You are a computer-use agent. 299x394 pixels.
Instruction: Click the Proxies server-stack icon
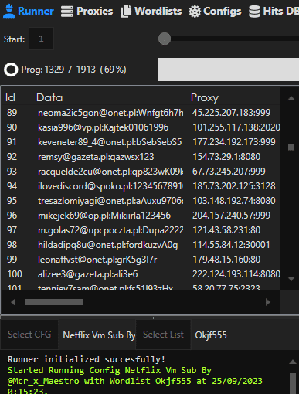[67, 12]
